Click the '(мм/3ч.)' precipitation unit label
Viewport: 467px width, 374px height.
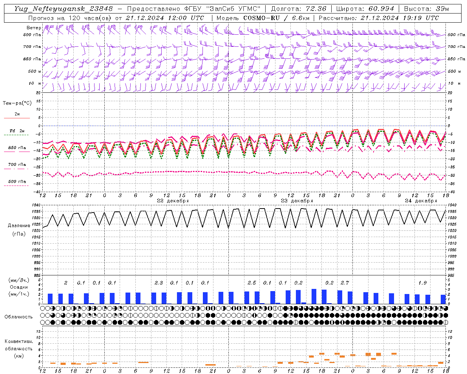[x=19, y=280]
